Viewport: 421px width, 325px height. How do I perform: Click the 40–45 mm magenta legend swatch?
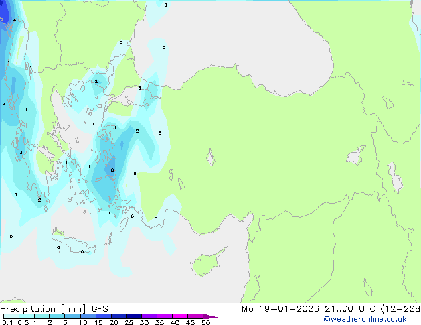(180, 316)
